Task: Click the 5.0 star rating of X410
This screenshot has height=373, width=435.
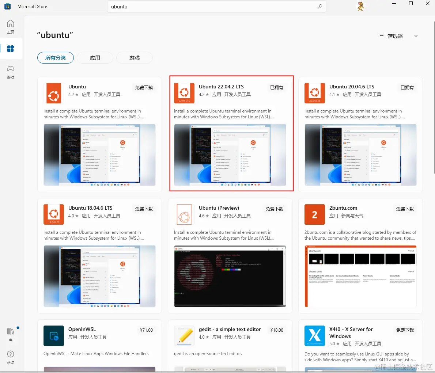Action: [334, 344]
